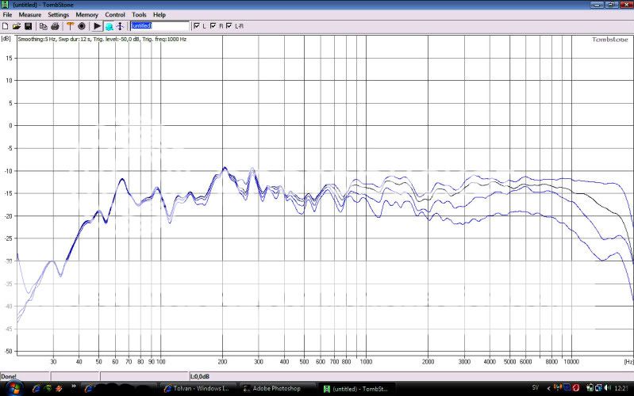Screen dimensions: 634x396
Task: Open the Measure menu
Action: tap(29, 15)
